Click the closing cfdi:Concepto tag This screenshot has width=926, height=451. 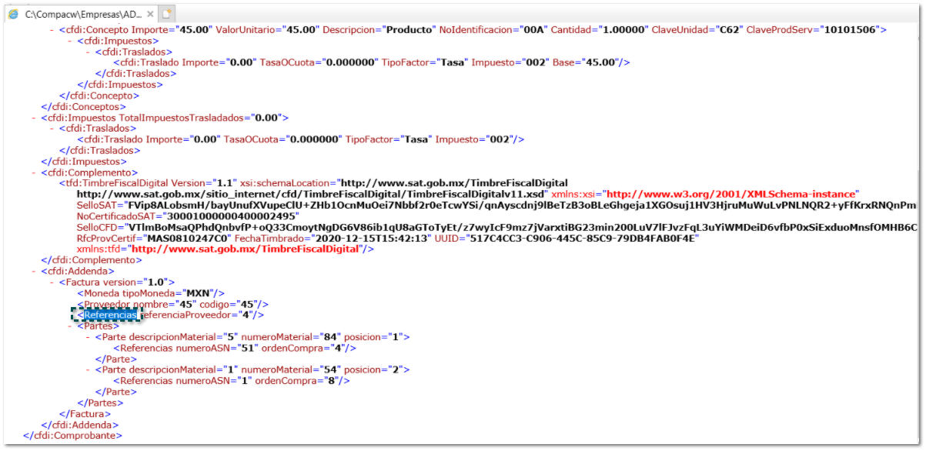(100, 96)
